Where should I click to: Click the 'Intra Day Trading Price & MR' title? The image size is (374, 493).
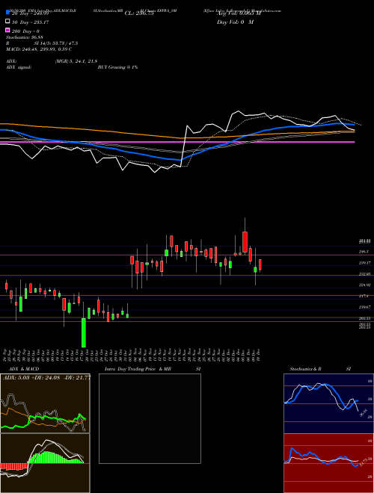coord(138,369)
